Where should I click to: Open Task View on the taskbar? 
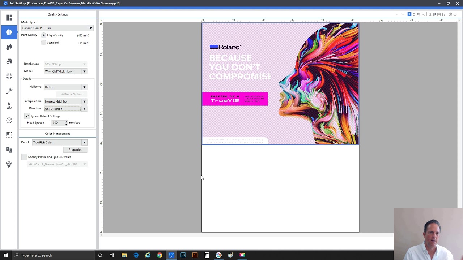pos(112,255)
